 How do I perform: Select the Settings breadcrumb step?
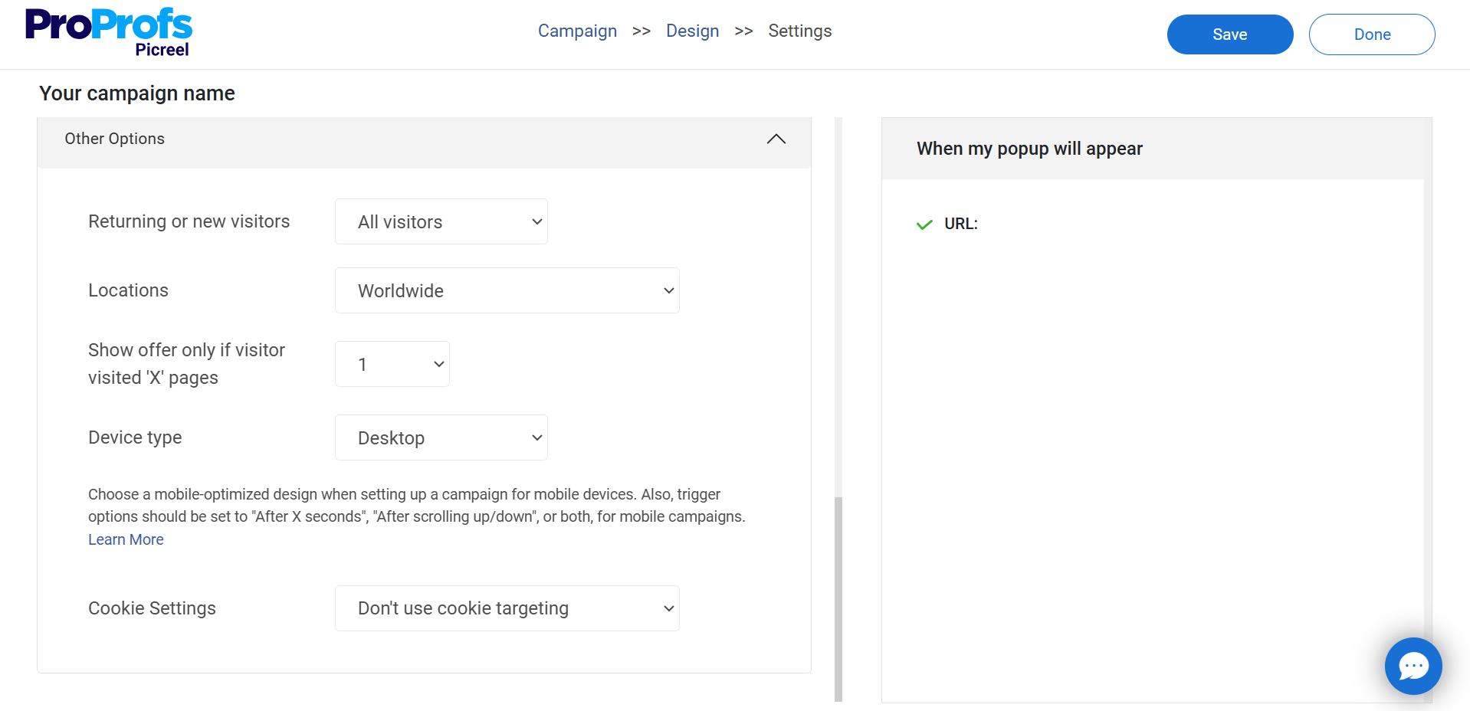[799, 31]
